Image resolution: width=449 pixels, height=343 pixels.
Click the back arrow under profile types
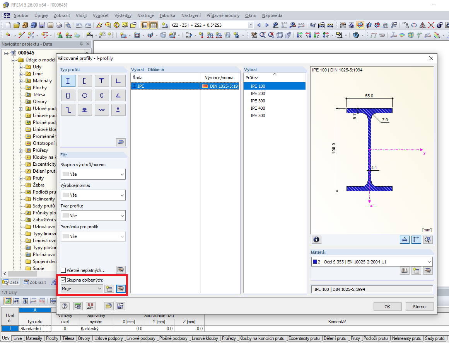pos(121,142)
